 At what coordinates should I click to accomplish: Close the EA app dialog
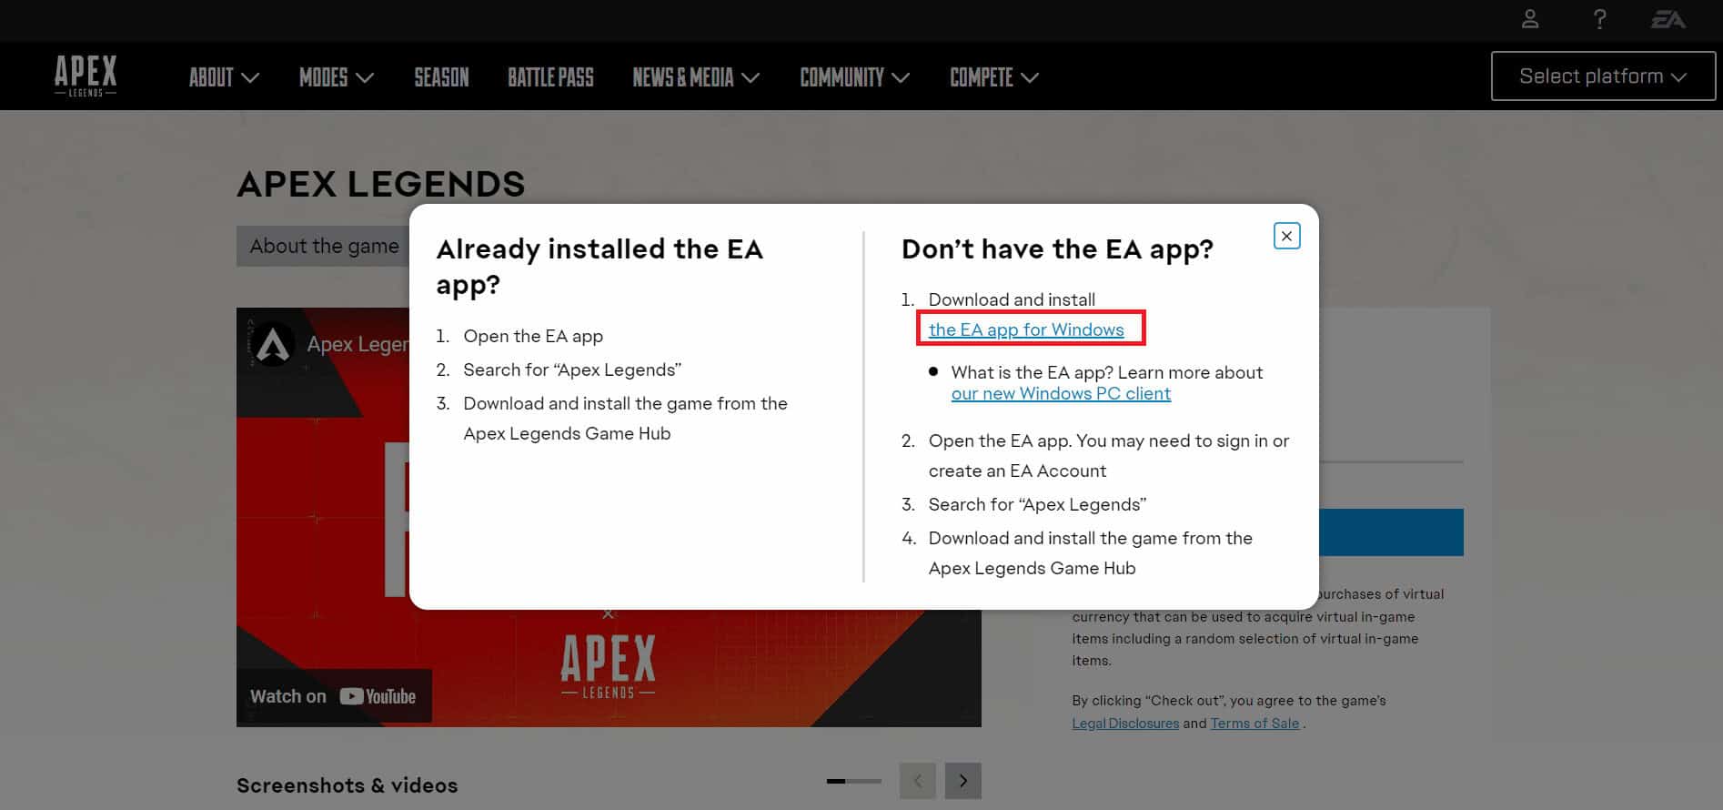[x=1286, y=236]
